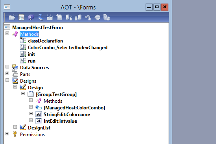Select the IntEdit:intvalue control
The width and height of the screenshot is (216, 144).
60,121
